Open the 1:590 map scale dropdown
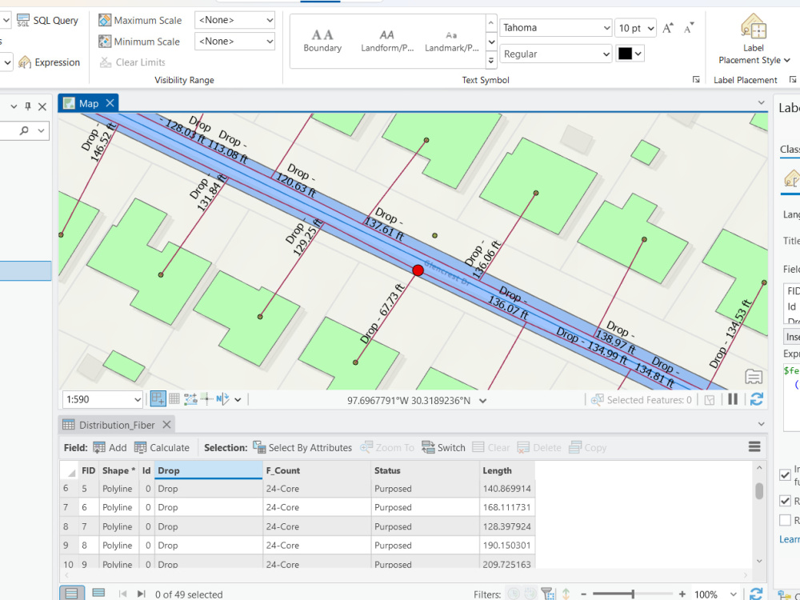The height and width of the screenshot is (600, 800). click(138, 399)
